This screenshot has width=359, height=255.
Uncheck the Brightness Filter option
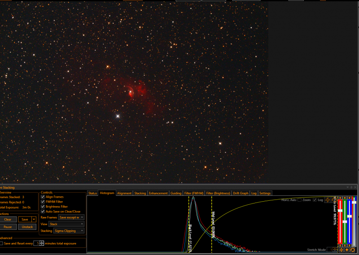coord(43,207)
